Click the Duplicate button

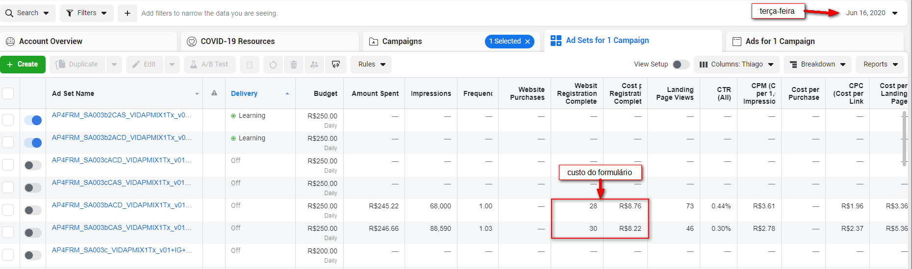(x=77, y=65)
